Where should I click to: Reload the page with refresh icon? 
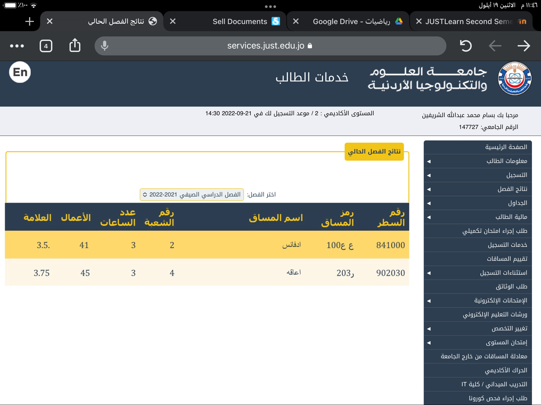(466, 46)
